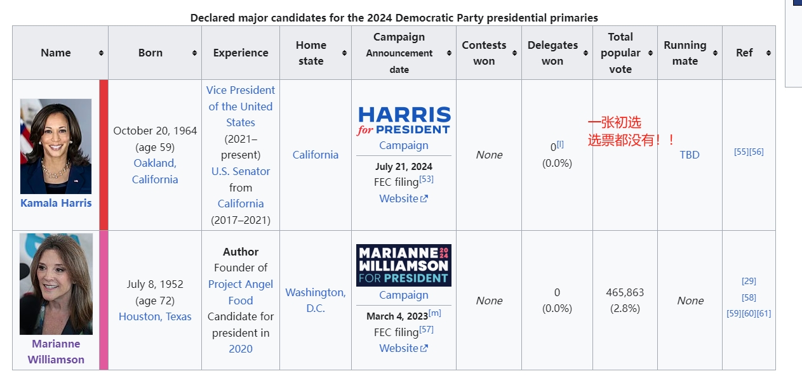Sort by Delegates won column arrows
The width and height of the screenshot is (802, 383).
click(585, 53)
